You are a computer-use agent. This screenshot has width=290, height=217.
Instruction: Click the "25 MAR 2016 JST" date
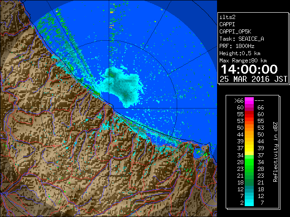(x=254, y=79)
